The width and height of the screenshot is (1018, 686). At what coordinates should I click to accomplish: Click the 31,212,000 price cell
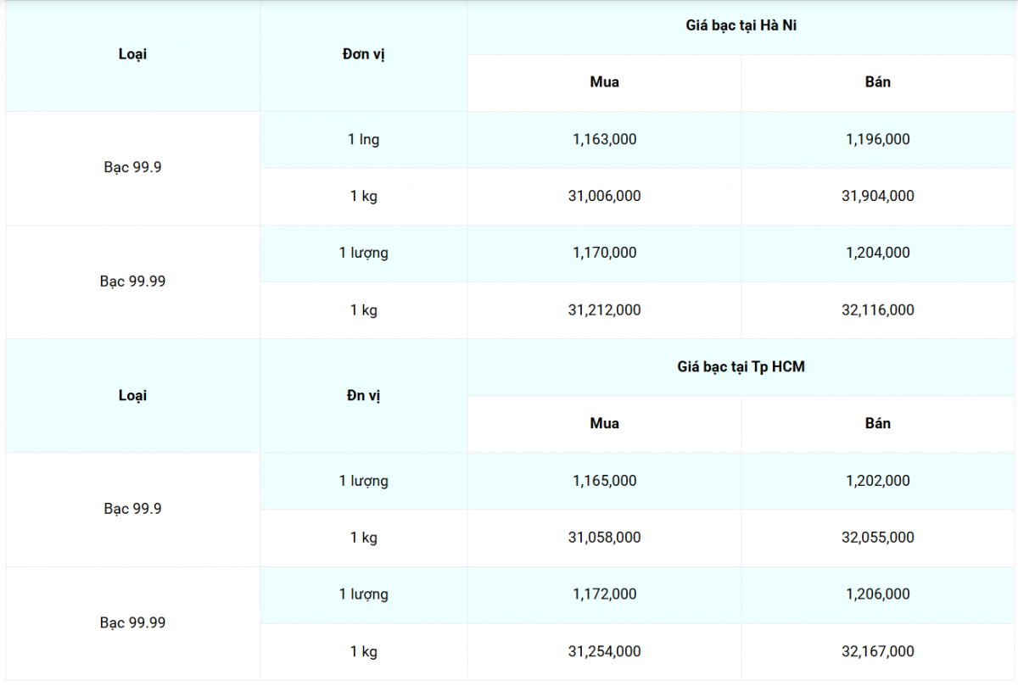pos(604,310)
